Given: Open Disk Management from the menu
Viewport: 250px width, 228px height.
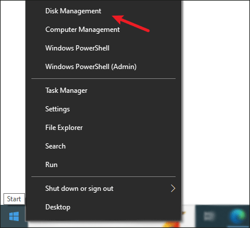Looking at the screenshot, I should pyautogui.click(x=103, y=11).
